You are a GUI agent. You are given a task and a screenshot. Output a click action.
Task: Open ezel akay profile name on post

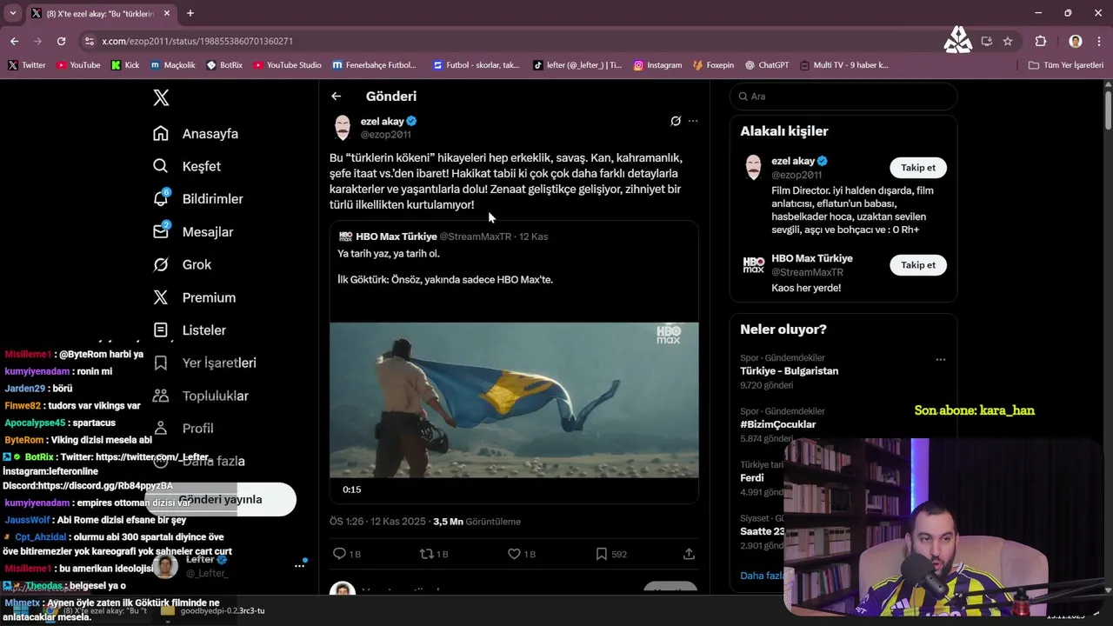(x=383, y=121)
